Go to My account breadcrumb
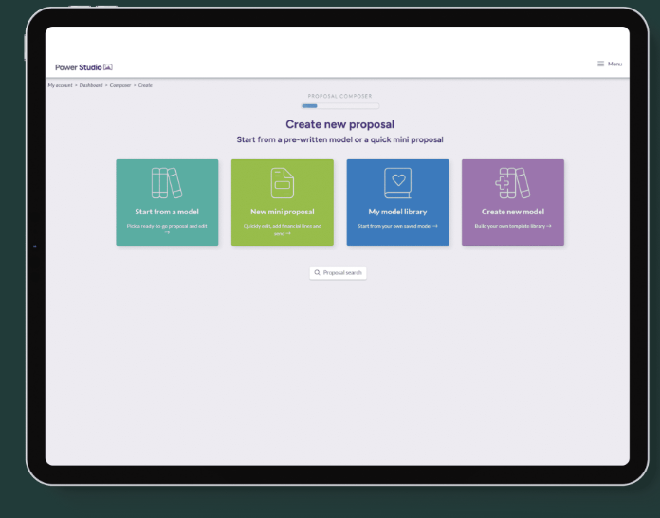660x518 pixels. click(60, 85)
